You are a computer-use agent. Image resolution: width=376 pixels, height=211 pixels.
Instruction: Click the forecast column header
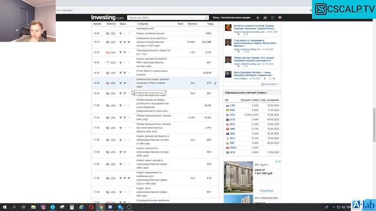tap(192, 24)
